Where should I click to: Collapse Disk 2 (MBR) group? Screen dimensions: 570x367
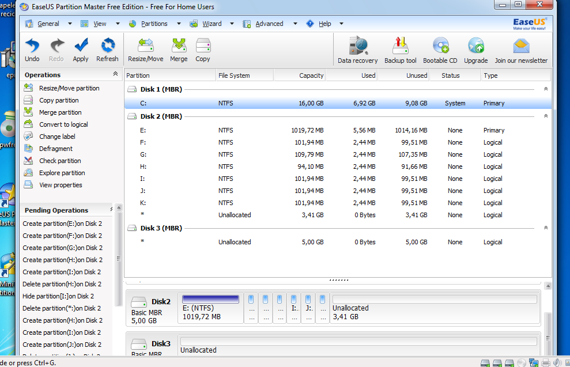546,116
